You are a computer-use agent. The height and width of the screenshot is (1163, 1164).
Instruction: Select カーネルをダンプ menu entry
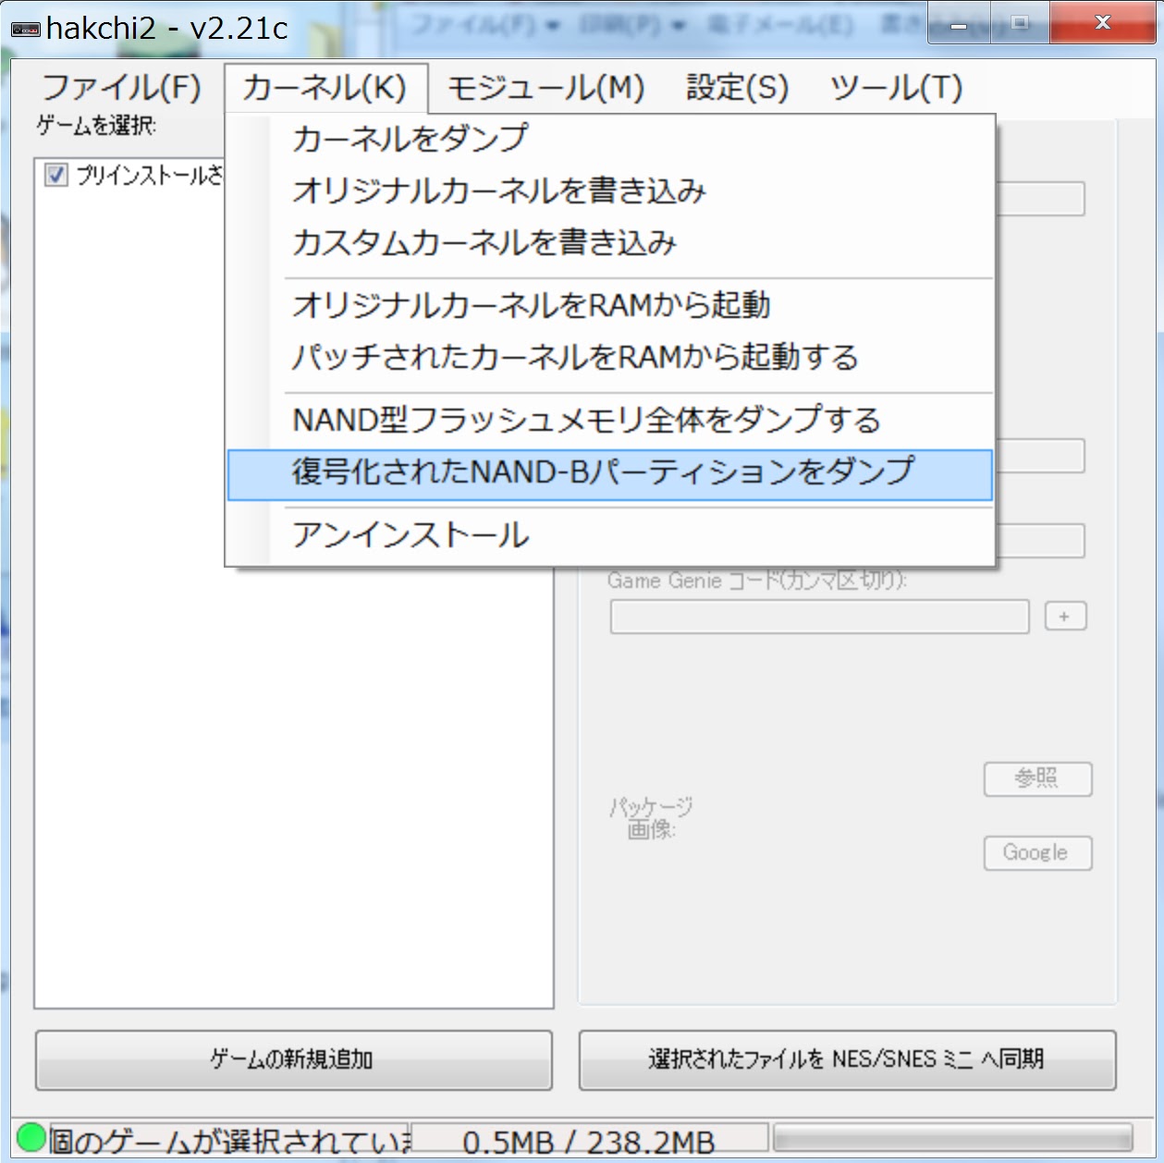coord(610,139)
